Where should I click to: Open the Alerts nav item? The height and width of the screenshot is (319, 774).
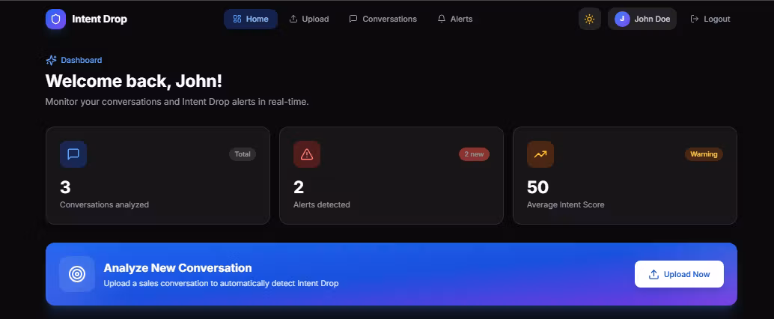pos(454,19)
